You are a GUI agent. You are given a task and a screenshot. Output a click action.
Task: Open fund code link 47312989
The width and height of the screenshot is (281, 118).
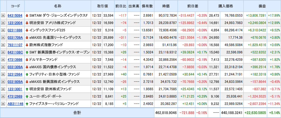point(15,96)
